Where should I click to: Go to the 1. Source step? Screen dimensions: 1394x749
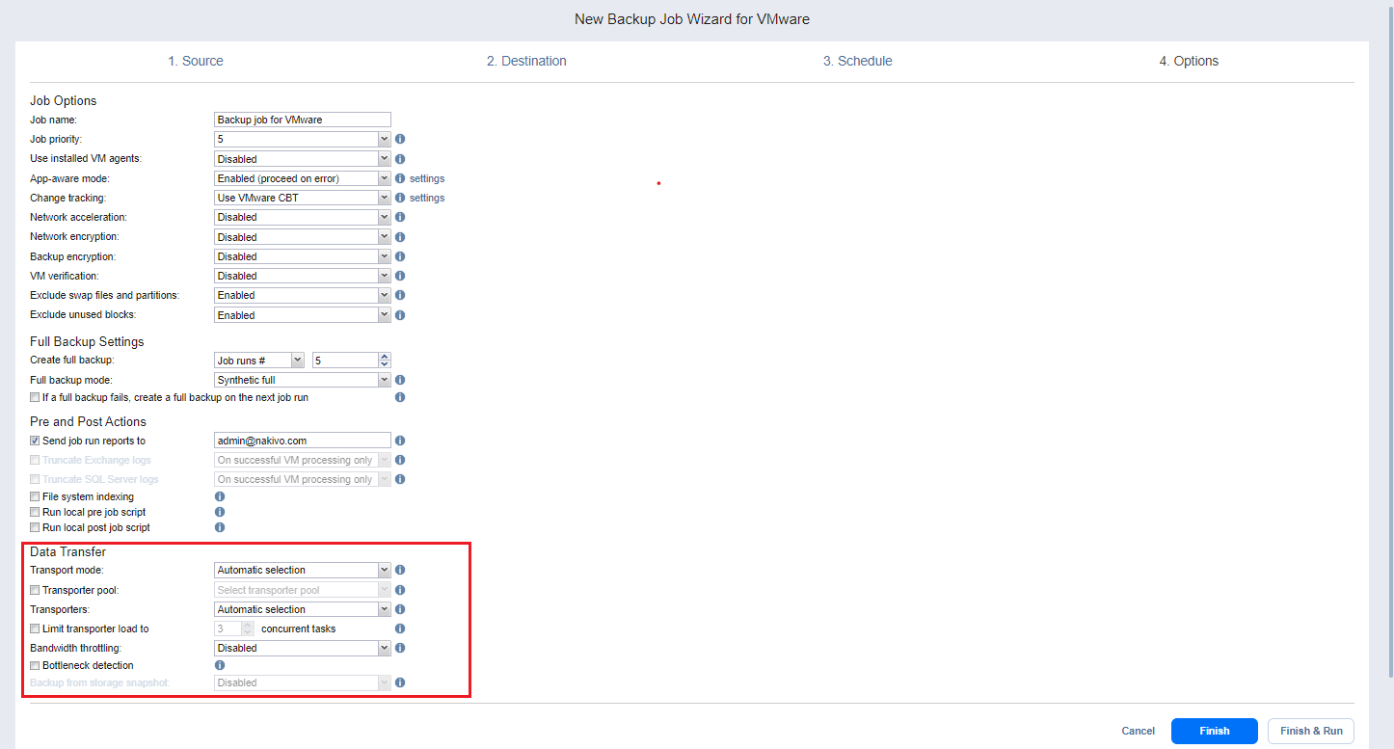pyautogui.click(x=196, y=61)
